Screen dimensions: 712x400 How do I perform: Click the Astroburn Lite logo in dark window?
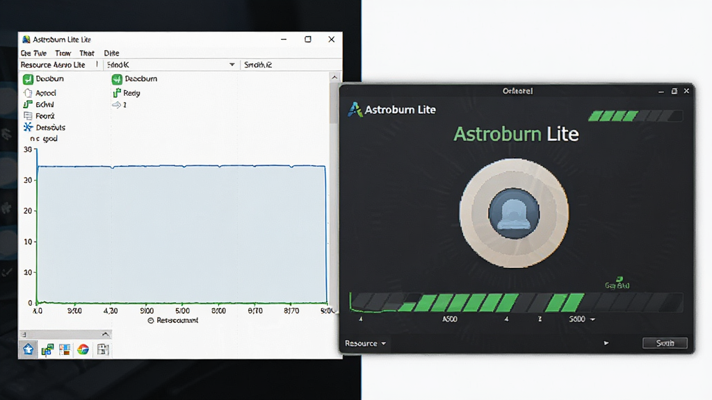pos(355,109)
